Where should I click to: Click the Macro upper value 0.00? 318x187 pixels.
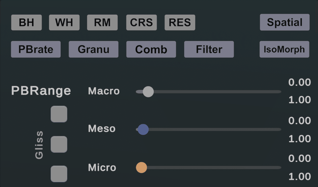point(299,82)
